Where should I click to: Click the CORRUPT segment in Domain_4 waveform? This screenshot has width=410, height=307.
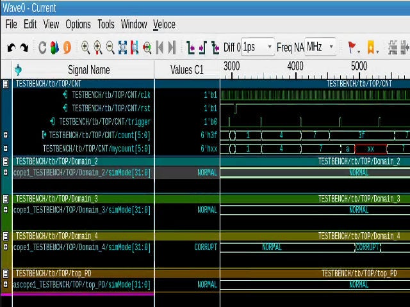pos(367,248)
